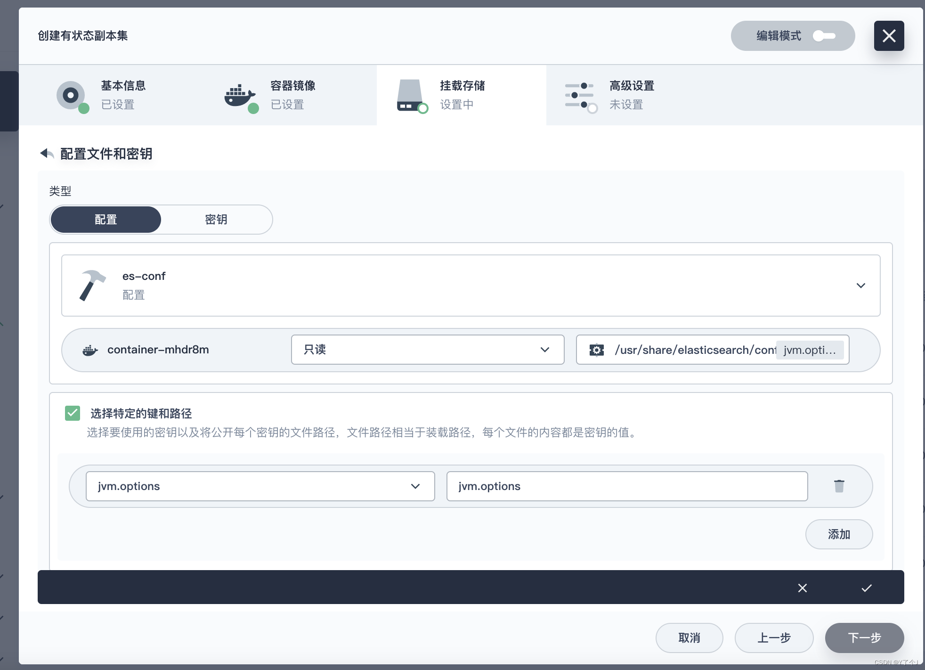Click the 添加 button
This screenshot has height=670, width=925.
pos(839,534)
